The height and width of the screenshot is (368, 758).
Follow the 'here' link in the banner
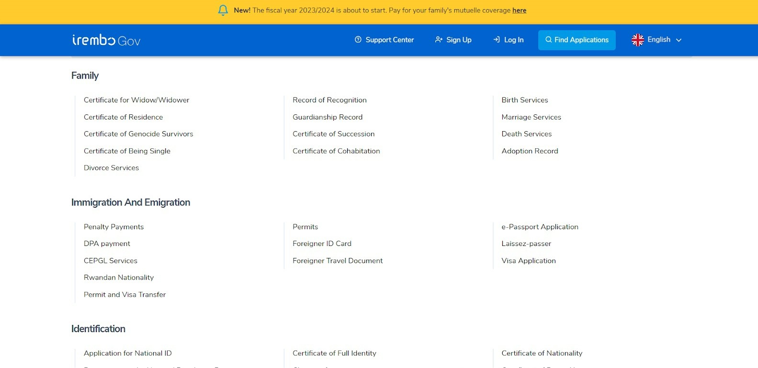click(x=519, y=11)
